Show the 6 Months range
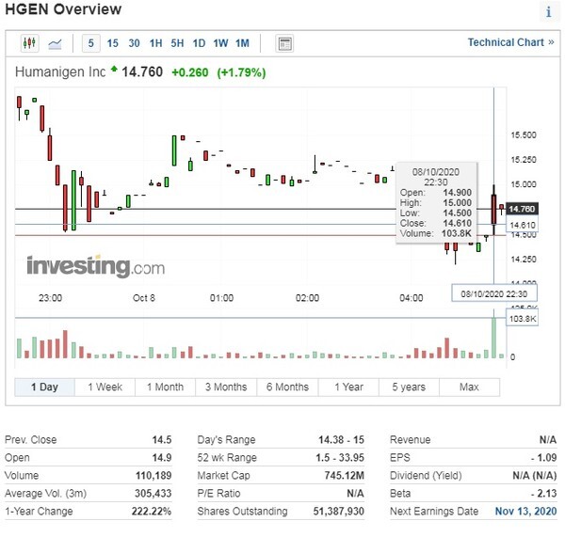 [x=287, y=387]
